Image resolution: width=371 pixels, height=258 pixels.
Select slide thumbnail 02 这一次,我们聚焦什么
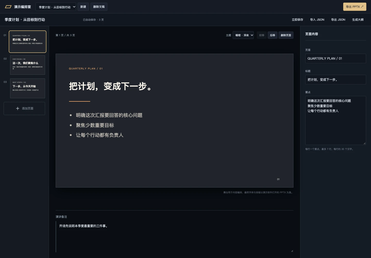tap(28, 65)
